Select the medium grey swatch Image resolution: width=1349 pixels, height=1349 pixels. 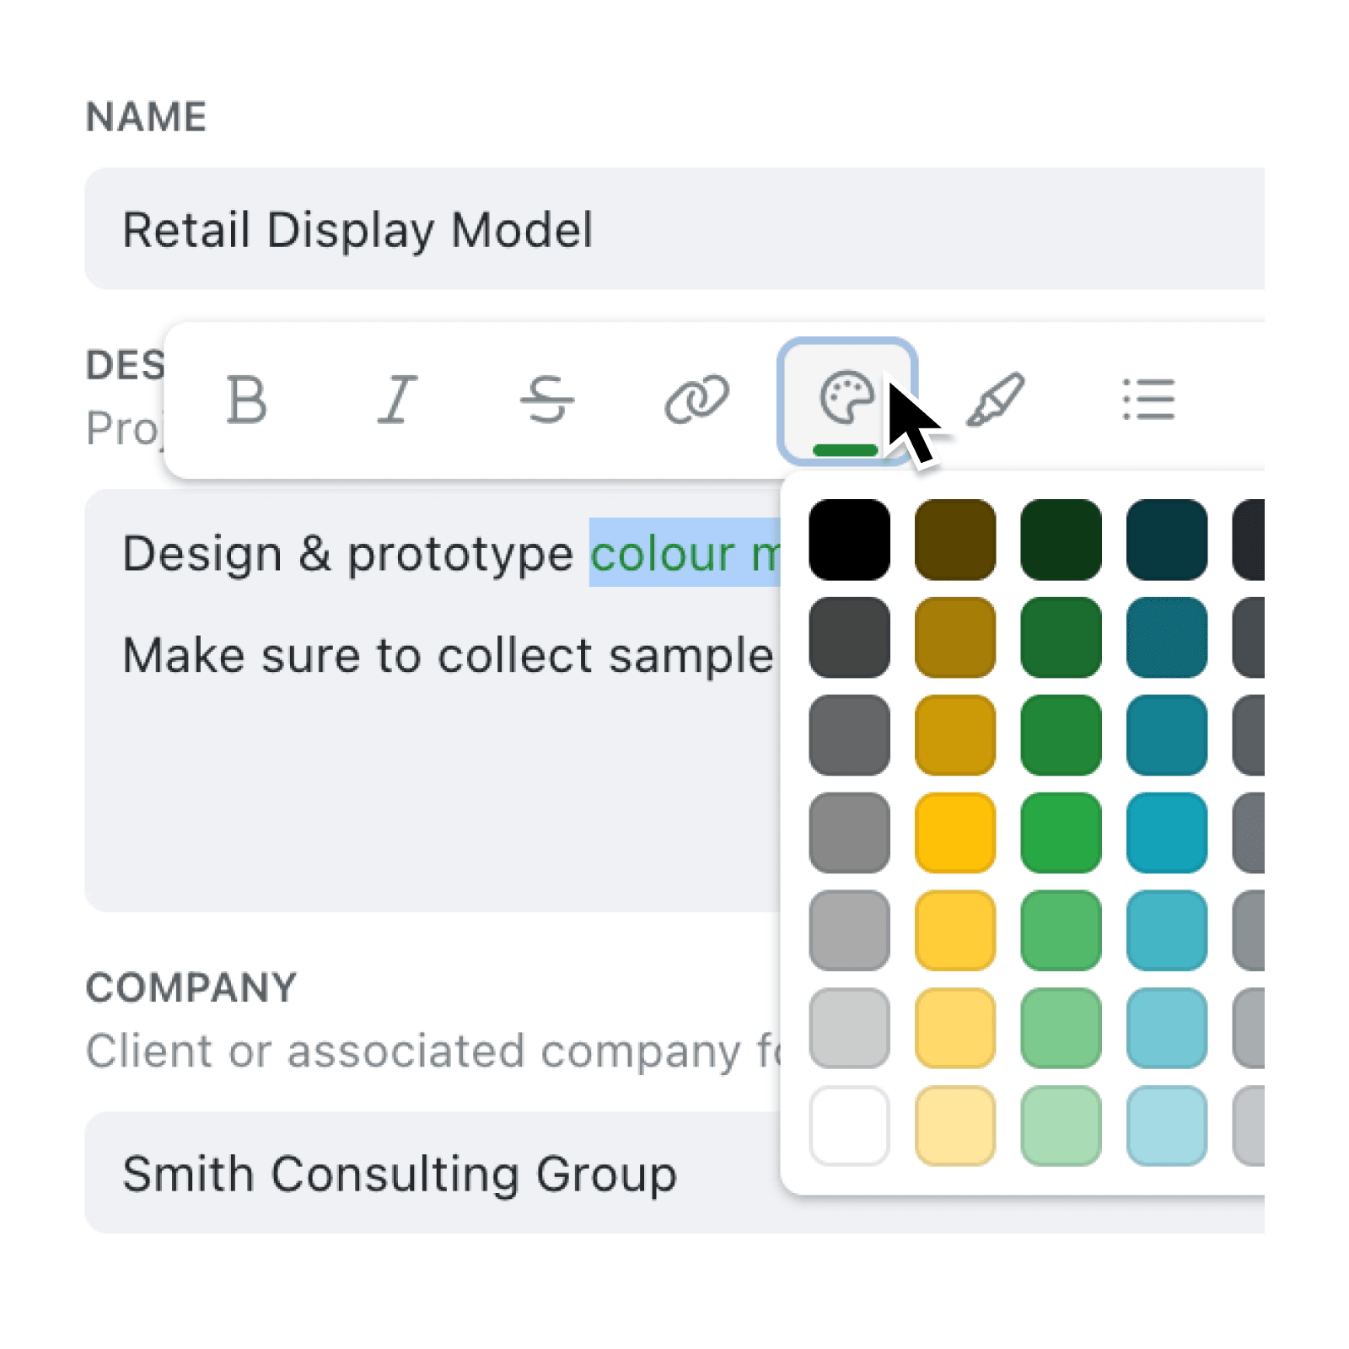pyautogui.click(x=849, y=832)
